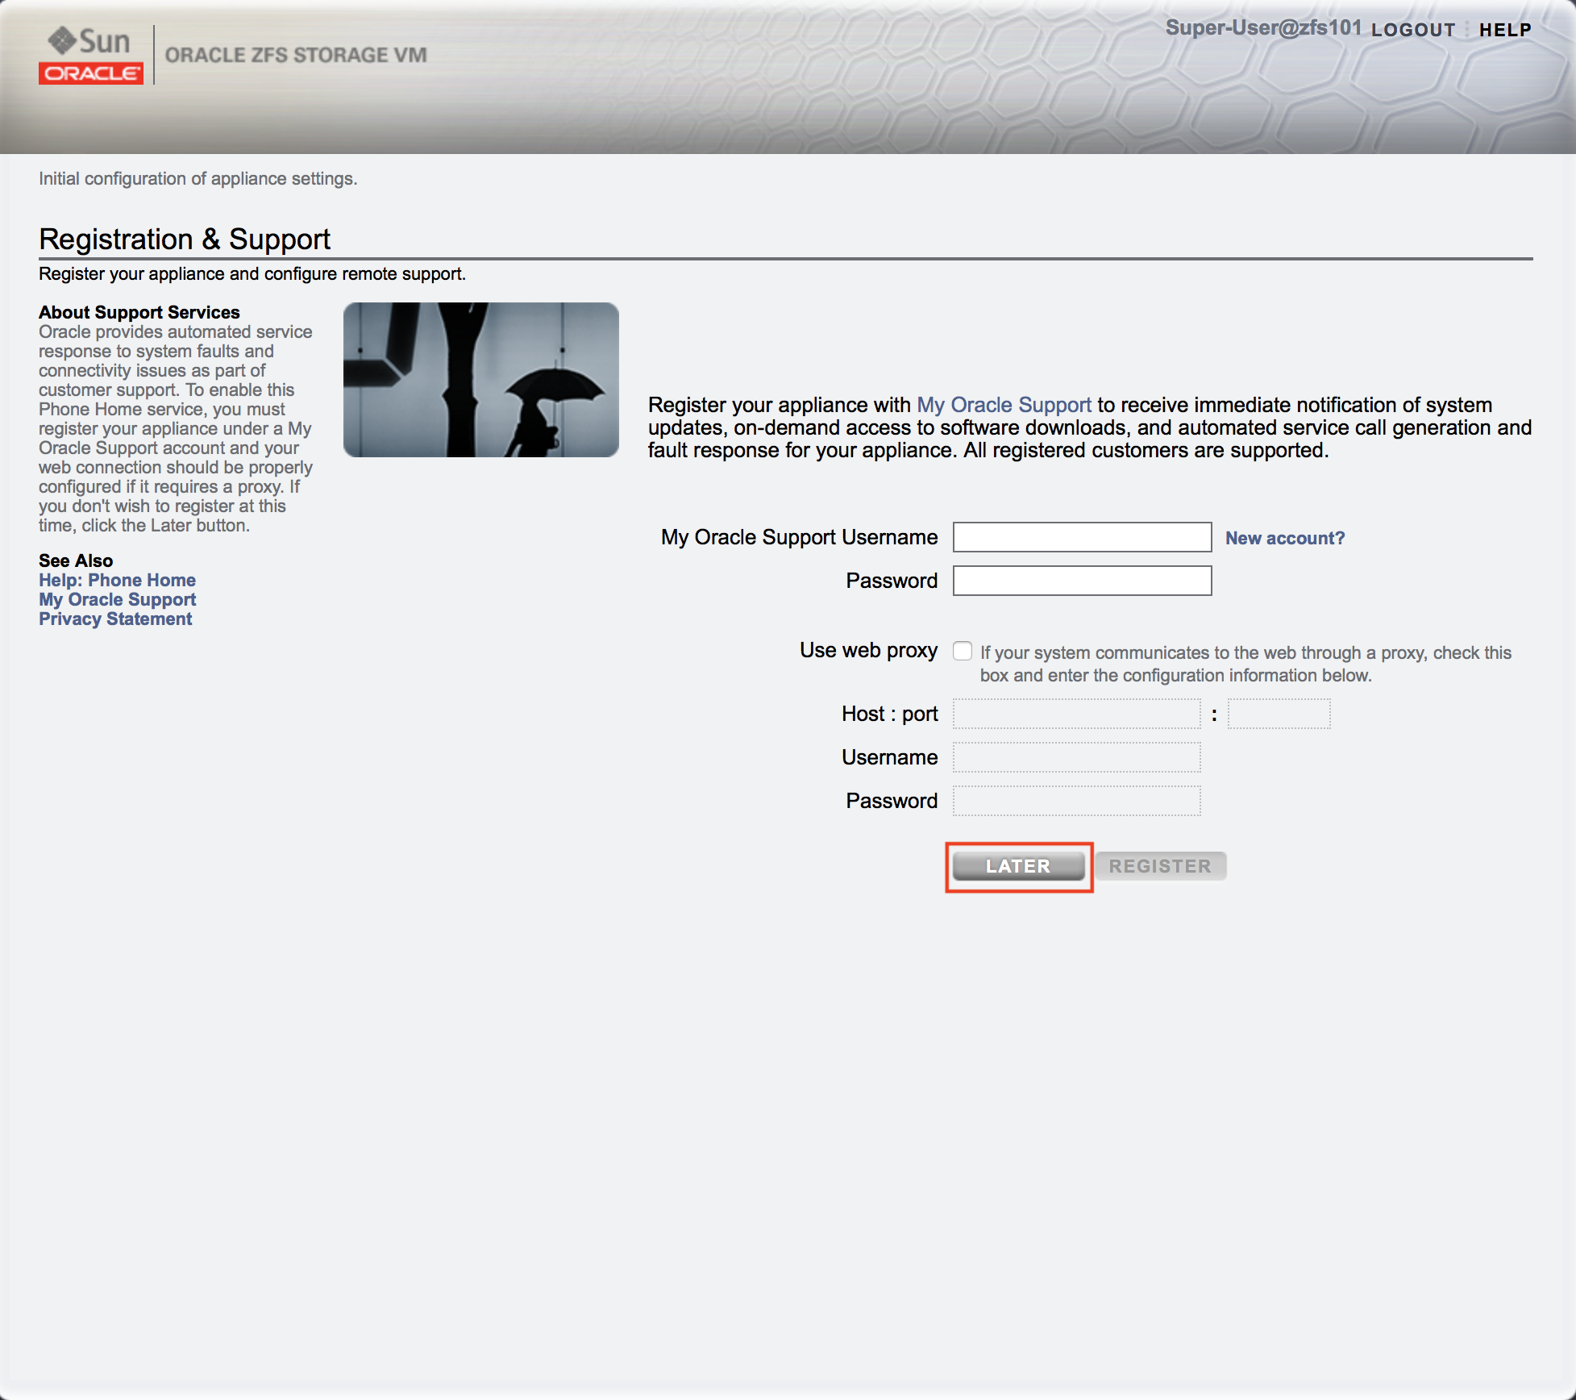
Task: Open the HELP link
Action: point(1505,30)
